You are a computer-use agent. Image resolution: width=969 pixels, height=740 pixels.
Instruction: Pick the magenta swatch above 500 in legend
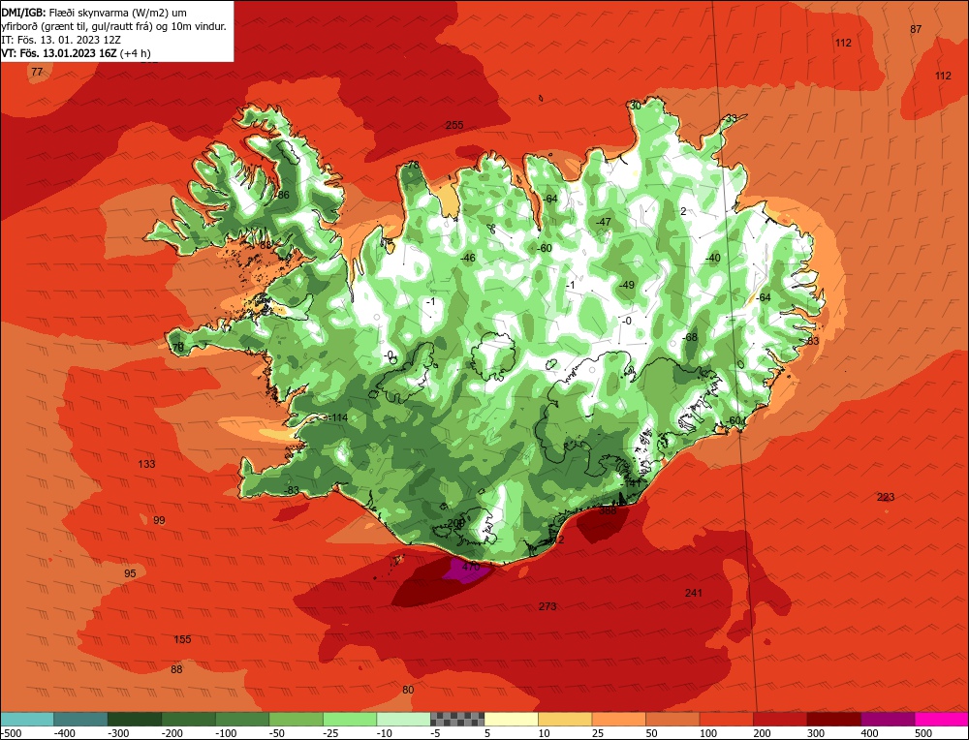[x=942, y=719]
